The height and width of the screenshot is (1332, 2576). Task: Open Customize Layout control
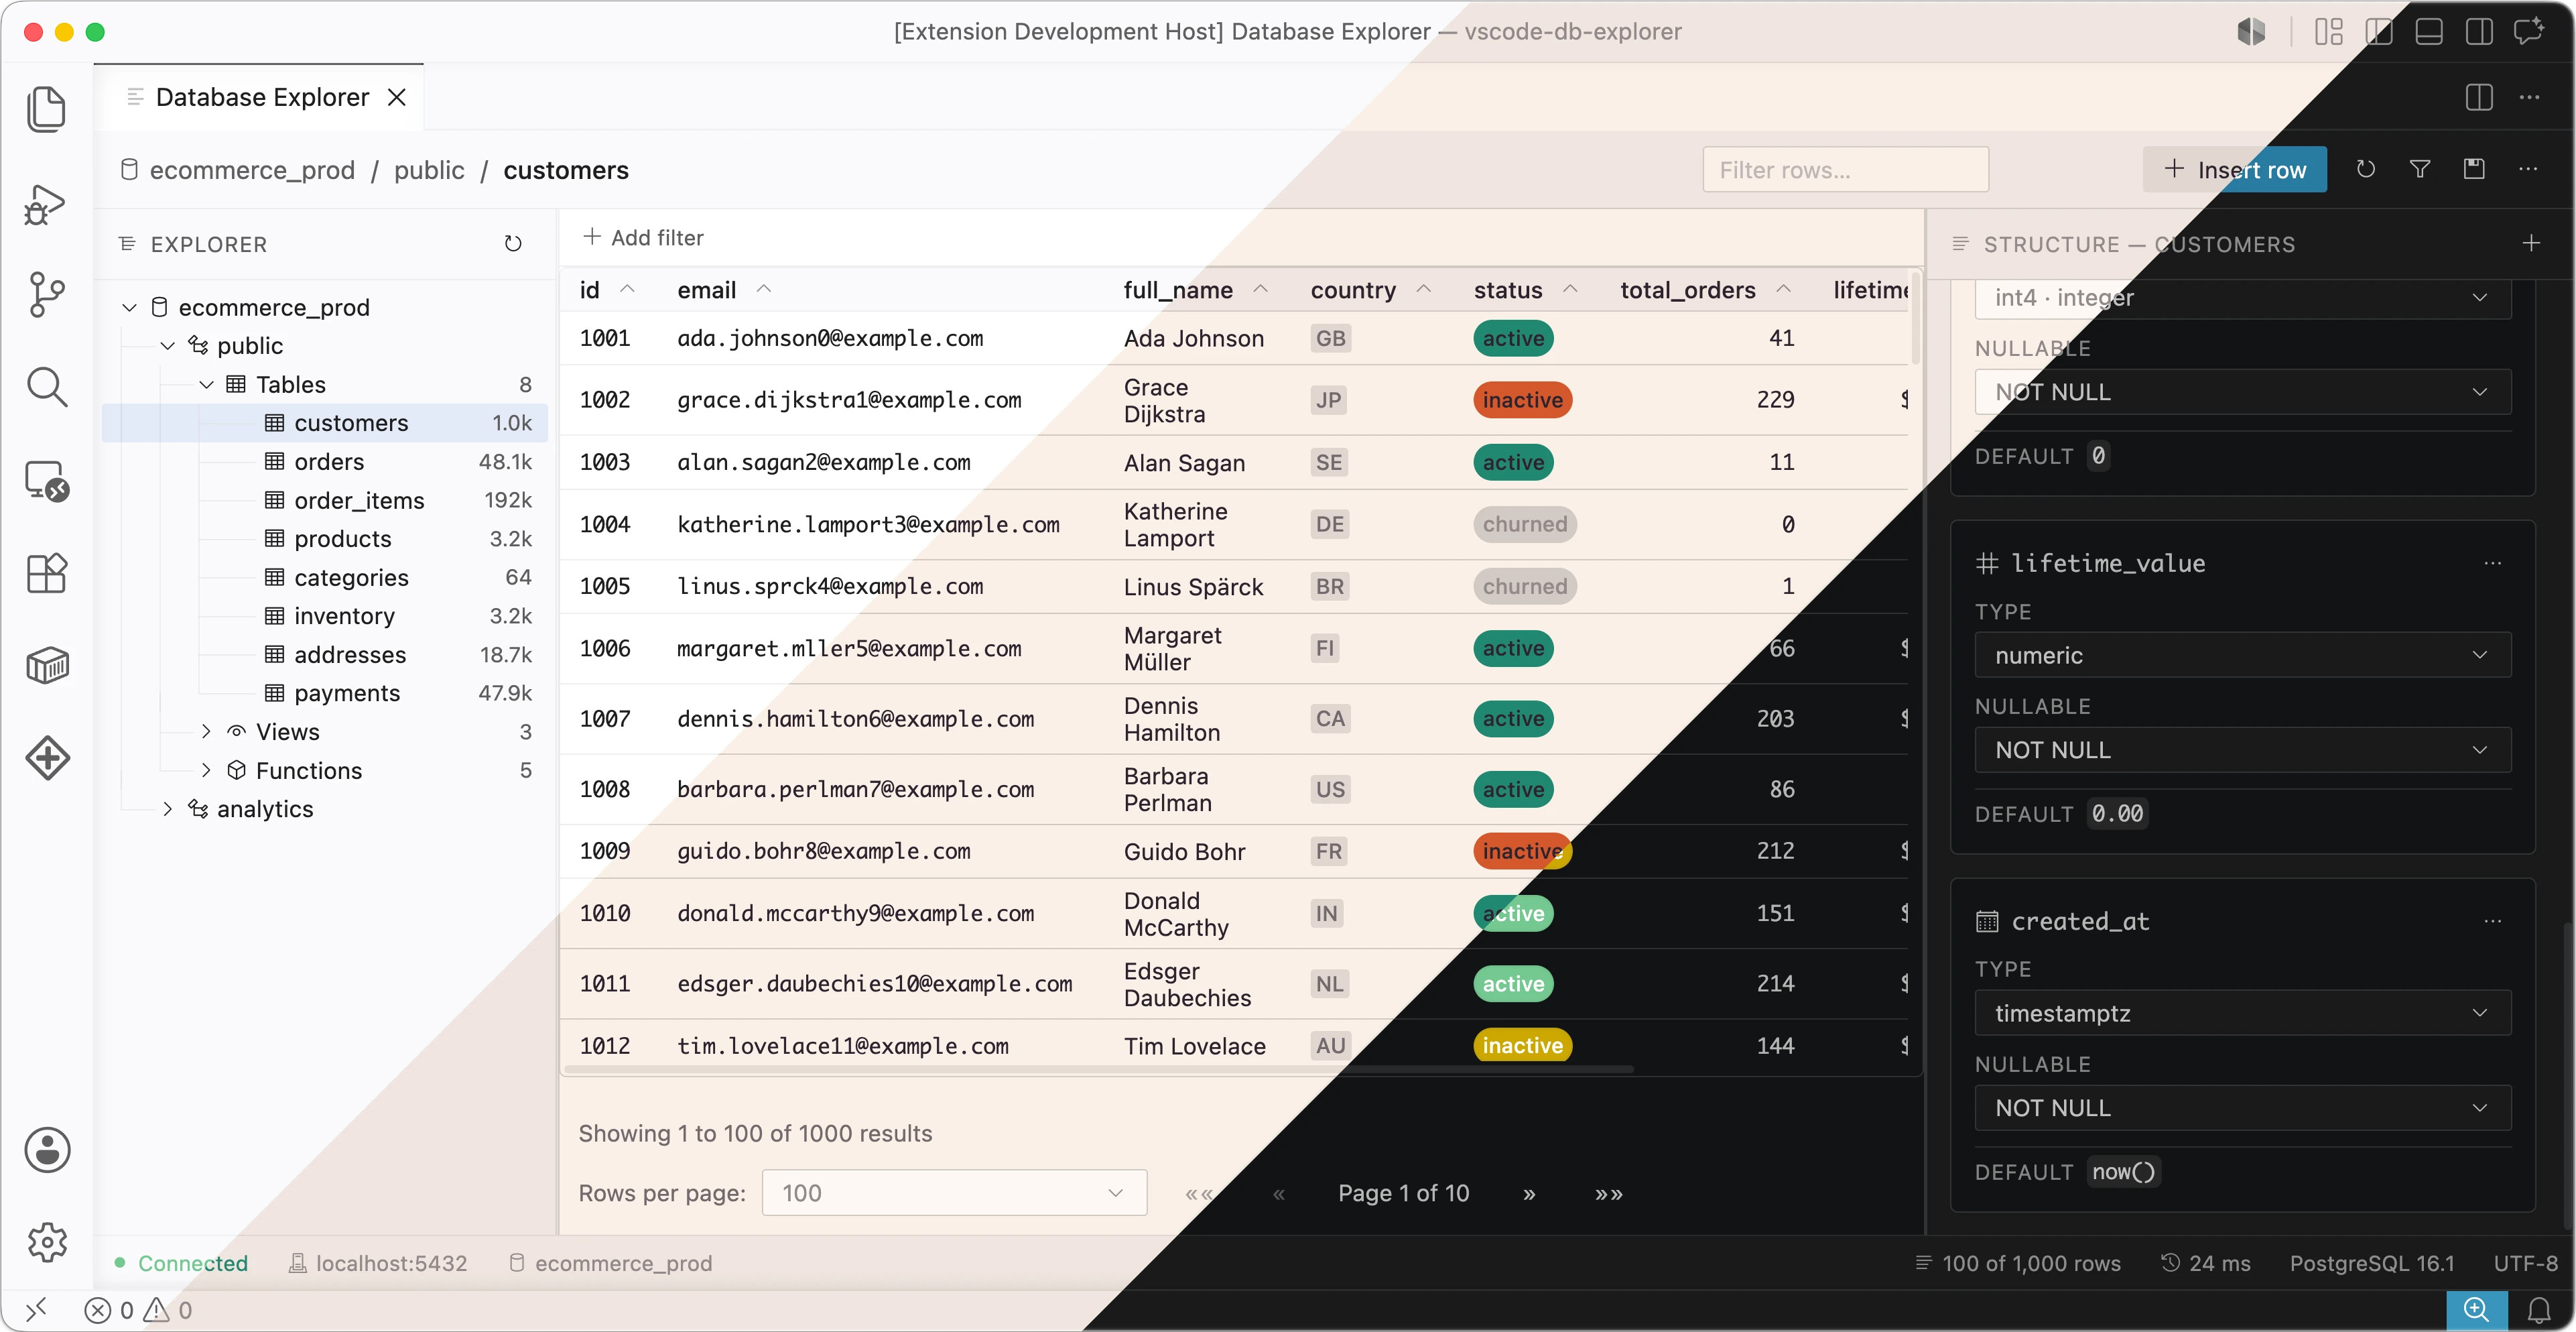[2329, 32]
